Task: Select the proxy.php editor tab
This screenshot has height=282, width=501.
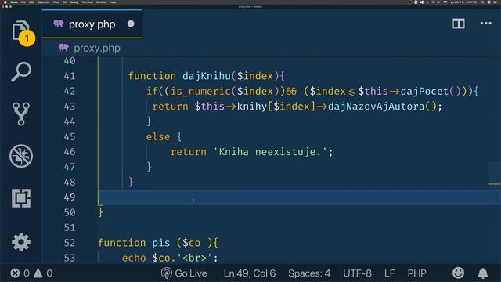Action: [92, 24]
